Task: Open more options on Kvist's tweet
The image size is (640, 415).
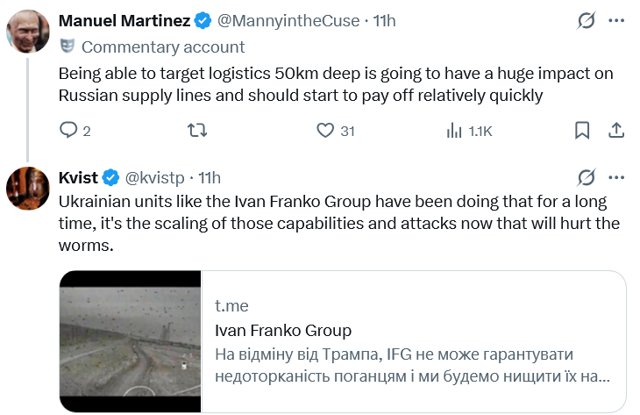Action: pos(616,177)
